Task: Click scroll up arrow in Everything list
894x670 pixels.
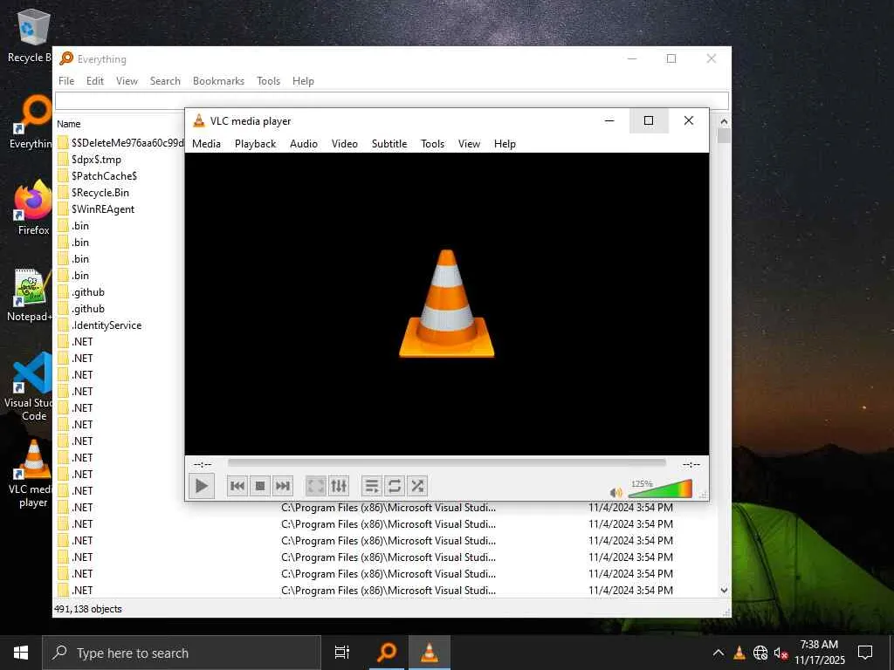Action: coord(724,121)
